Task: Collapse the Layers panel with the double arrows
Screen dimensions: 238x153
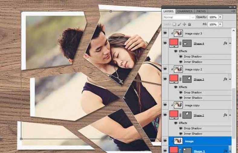Action: pyautogui.click(x=230, y=7)
